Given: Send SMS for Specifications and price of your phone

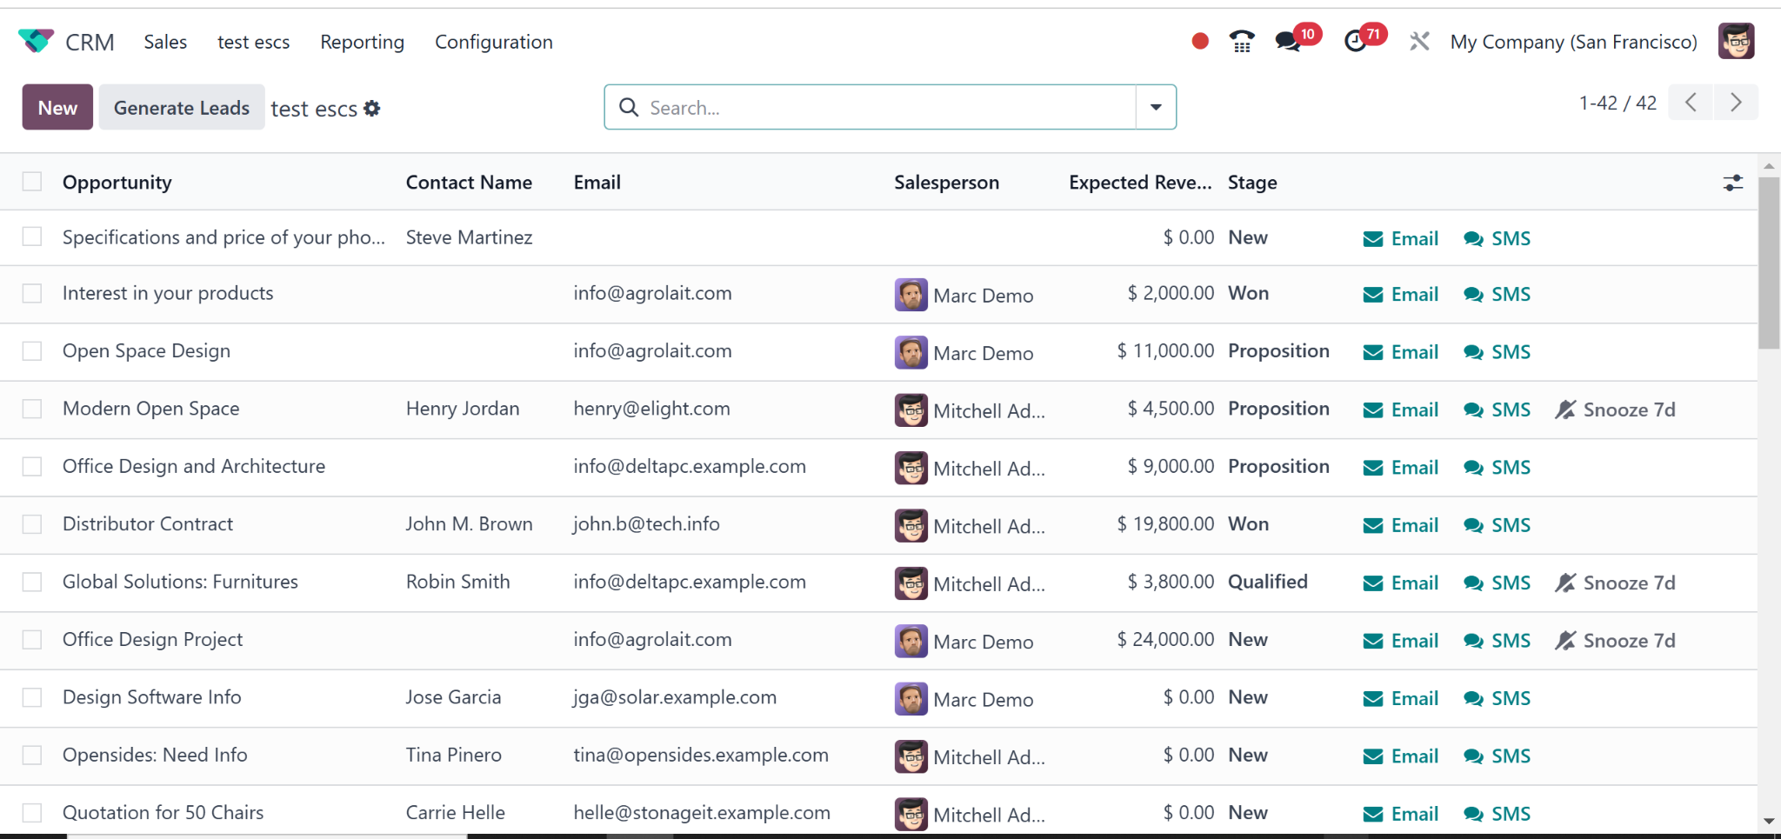Looking at the screenshot, I should pyautogui.click(x=1497, y=238).
